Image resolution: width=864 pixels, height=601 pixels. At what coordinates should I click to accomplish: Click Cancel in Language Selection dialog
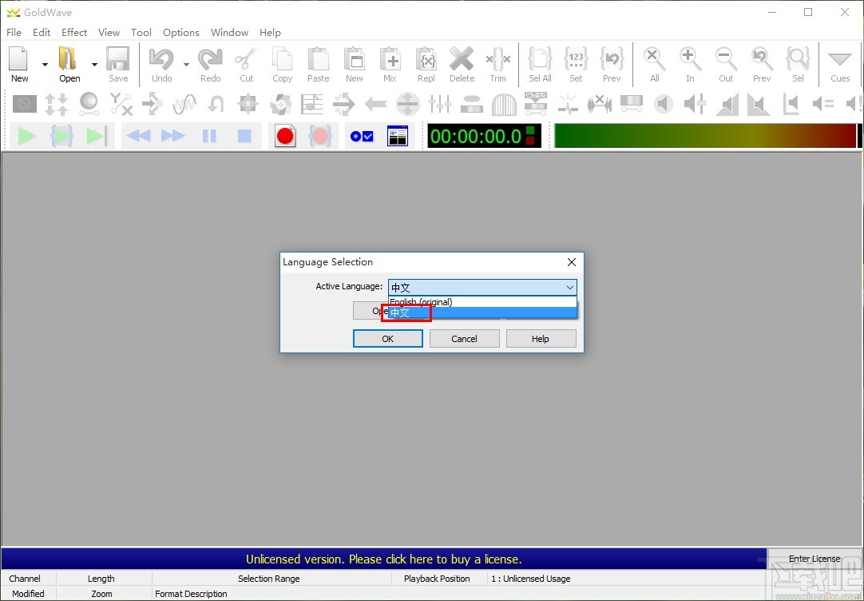coord(465,339)
